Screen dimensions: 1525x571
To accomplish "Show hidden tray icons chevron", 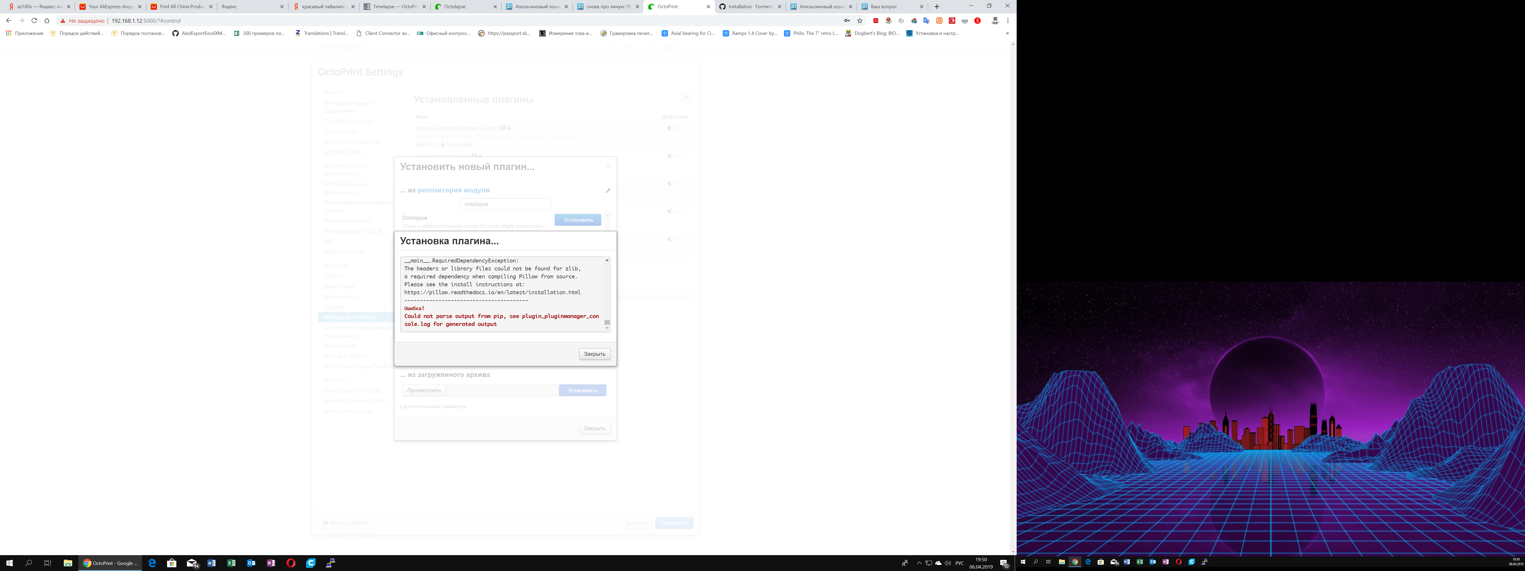I will coord(919,563).
